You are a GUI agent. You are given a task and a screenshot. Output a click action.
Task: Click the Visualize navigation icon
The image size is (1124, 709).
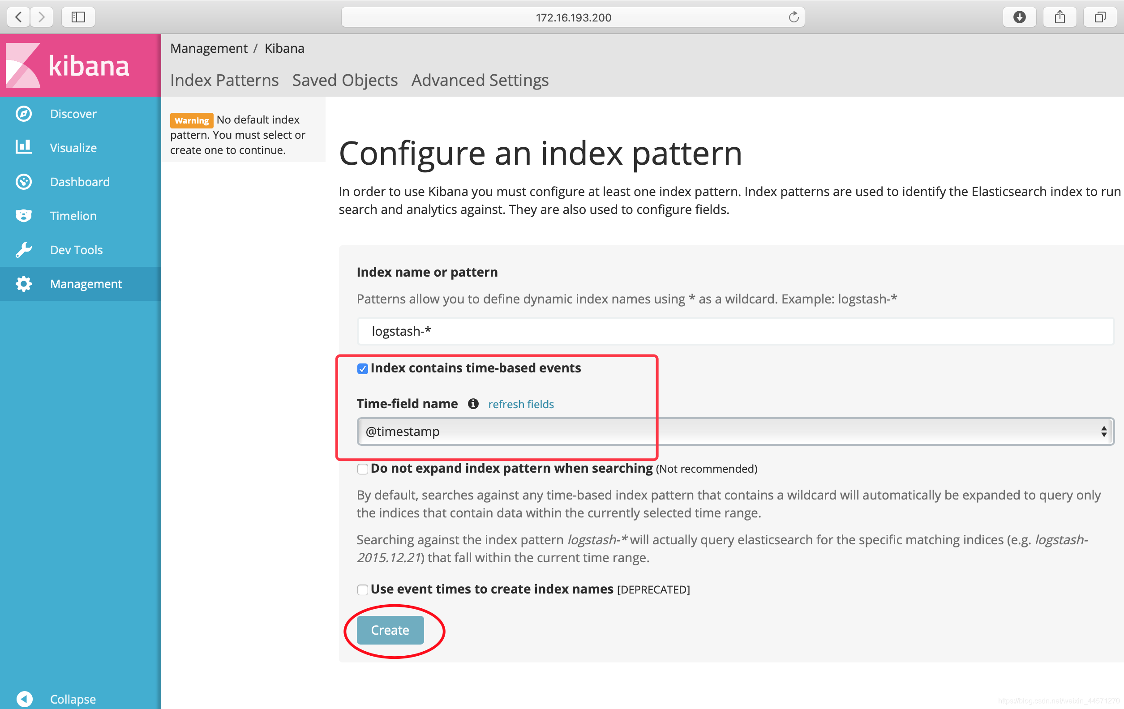click(x=24, y=148)
